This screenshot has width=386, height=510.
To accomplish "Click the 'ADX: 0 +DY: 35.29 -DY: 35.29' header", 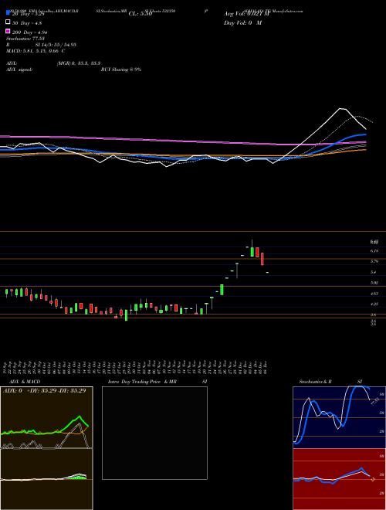I will pyautogui.click(x=45, y=390).
